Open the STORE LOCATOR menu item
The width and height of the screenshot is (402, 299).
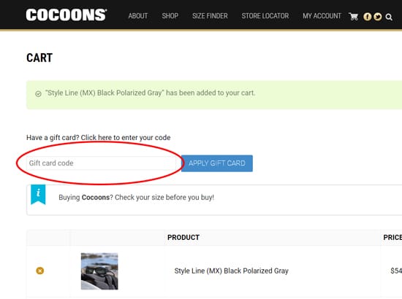[265, 16]
